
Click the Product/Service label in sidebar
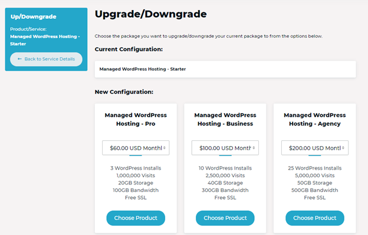tap(28, 29)
